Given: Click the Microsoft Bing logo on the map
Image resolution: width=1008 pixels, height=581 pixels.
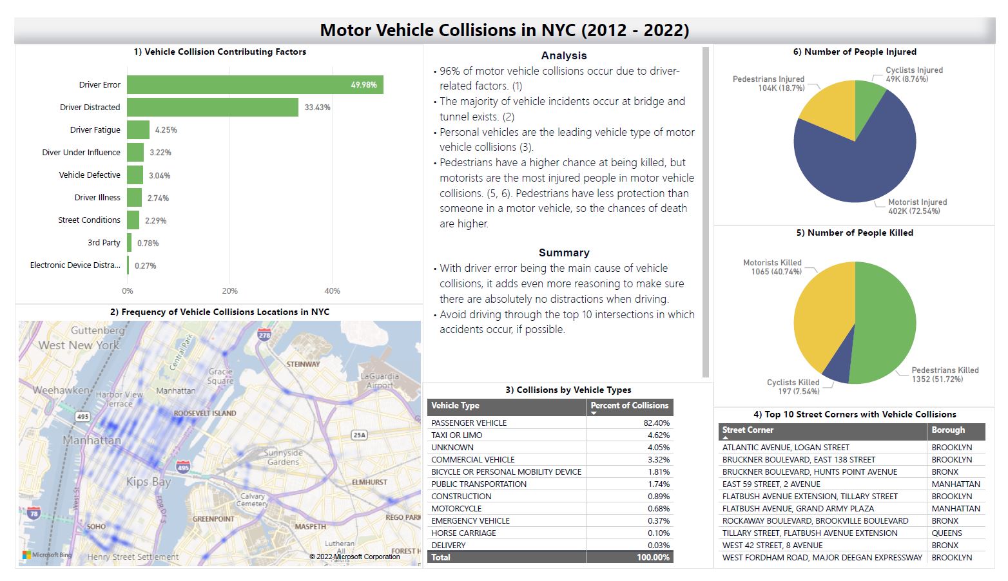Looking at the screenshot, I should click(x=47, y=555).
